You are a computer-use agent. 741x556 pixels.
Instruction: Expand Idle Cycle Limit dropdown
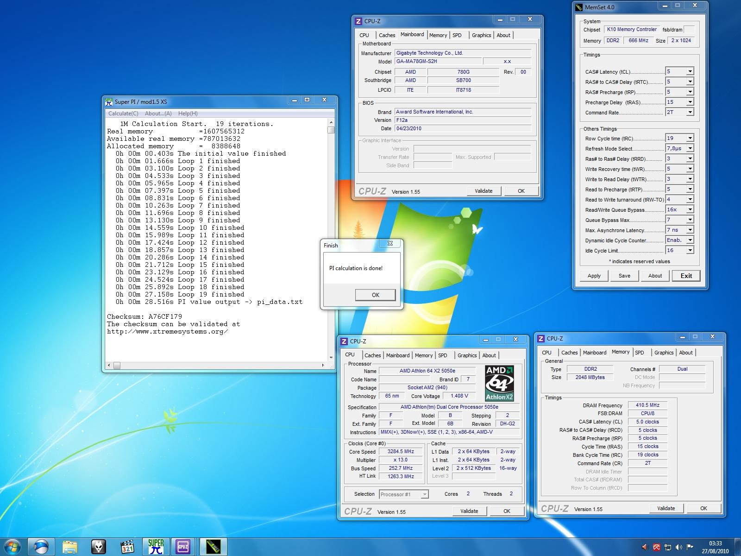(690, 250)
